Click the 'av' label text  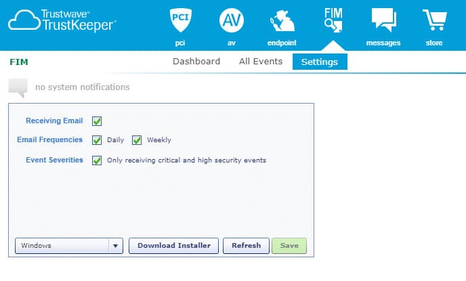coord(232,43)
